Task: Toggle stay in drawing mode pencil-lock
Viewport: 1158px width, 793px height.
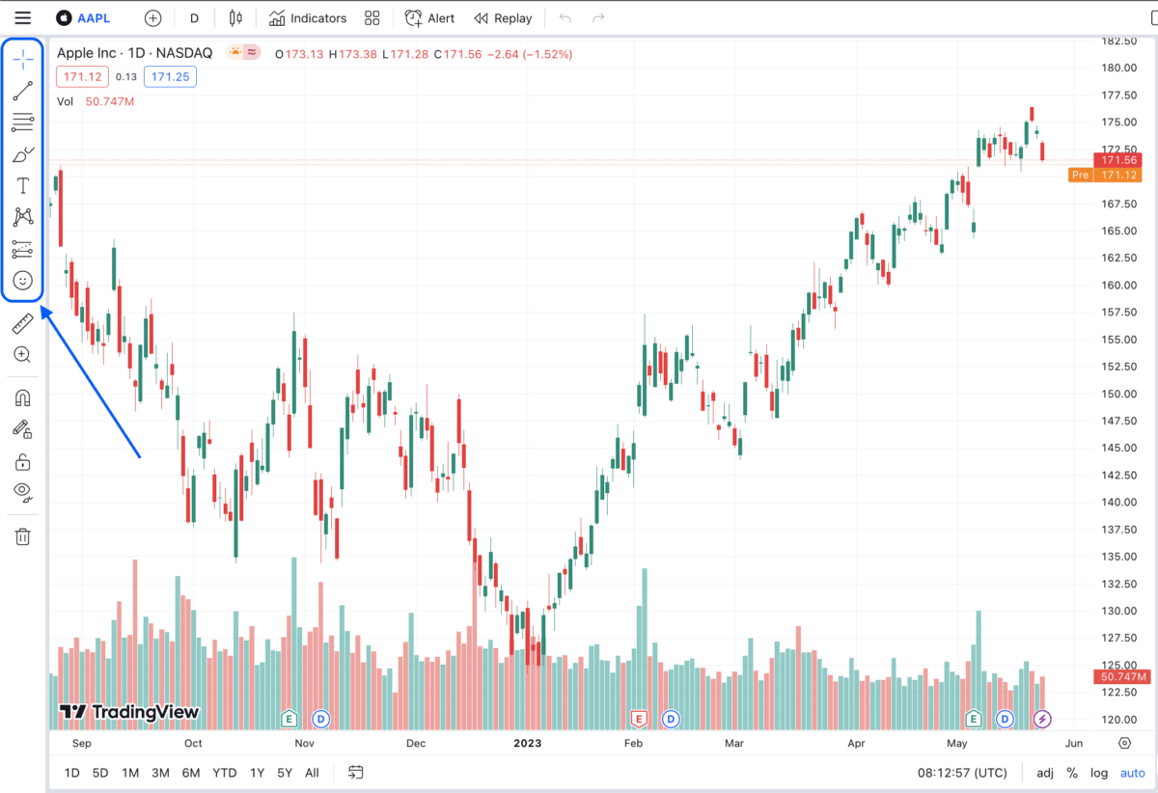Action: [x=23, y=429]
